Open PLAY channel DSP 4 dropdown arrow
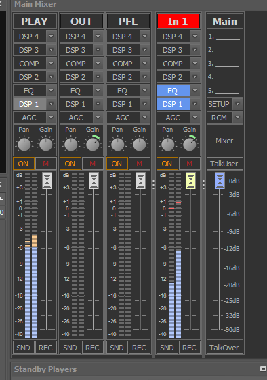This screenshot has height=380, width=267. pyautogui.click(x=52, y=37)
